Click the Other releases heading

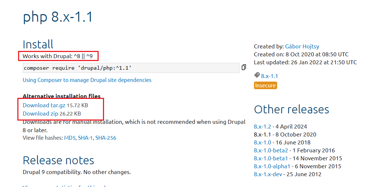tap(292, 109)
